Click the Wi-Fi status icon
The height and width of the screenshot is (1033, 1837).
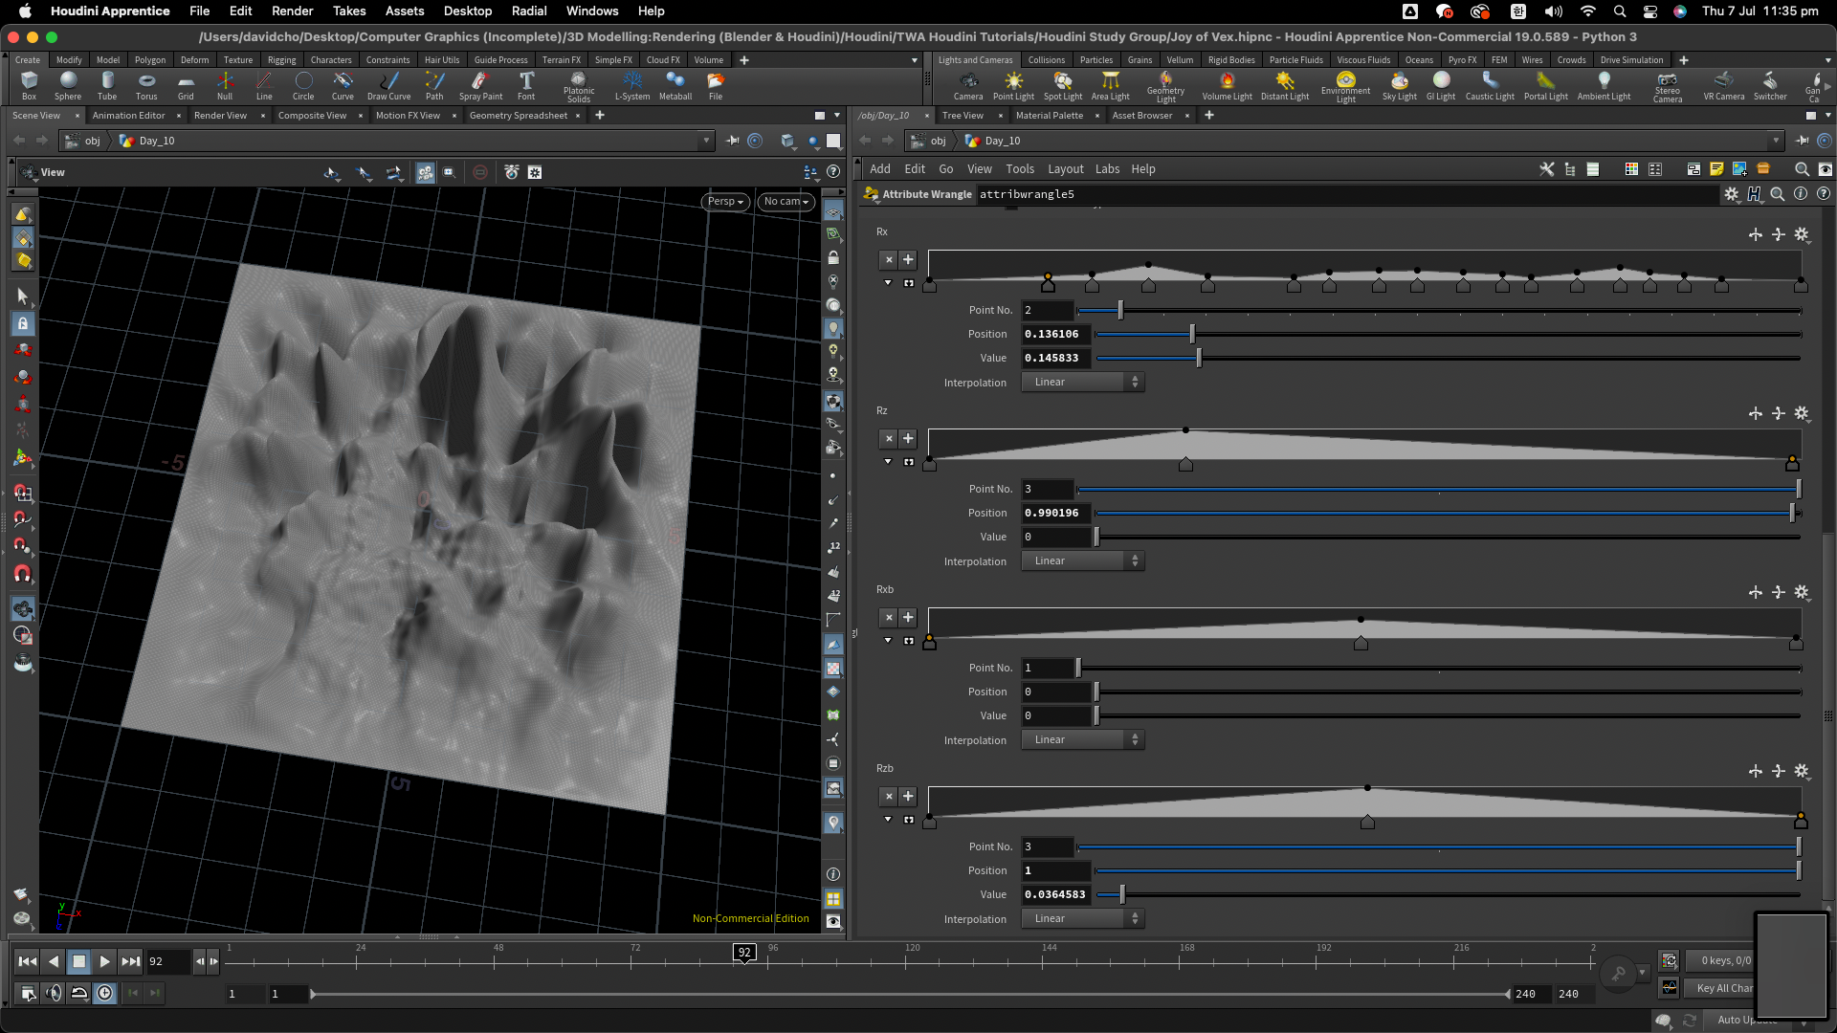(1588, 11)
